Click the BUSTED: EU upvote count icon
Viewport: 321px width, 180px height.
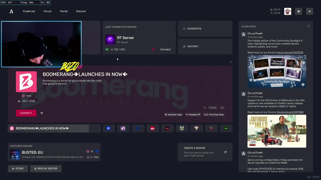tap(88, 151)
